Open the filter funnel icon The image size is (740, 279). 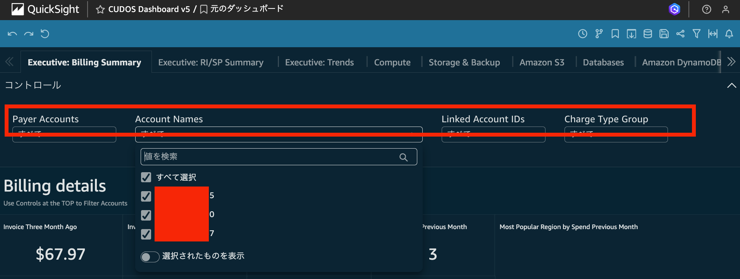697,34
